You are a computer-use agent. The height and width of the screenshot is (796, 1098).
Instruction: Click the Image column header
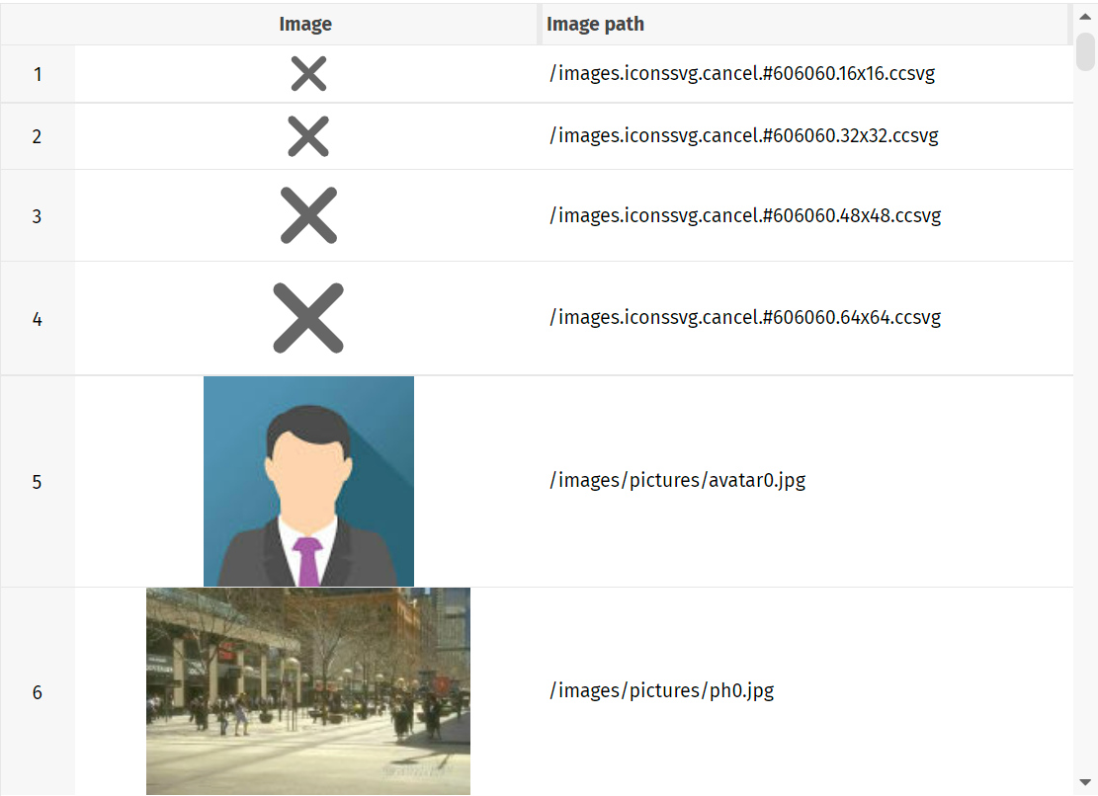point(306,25)
